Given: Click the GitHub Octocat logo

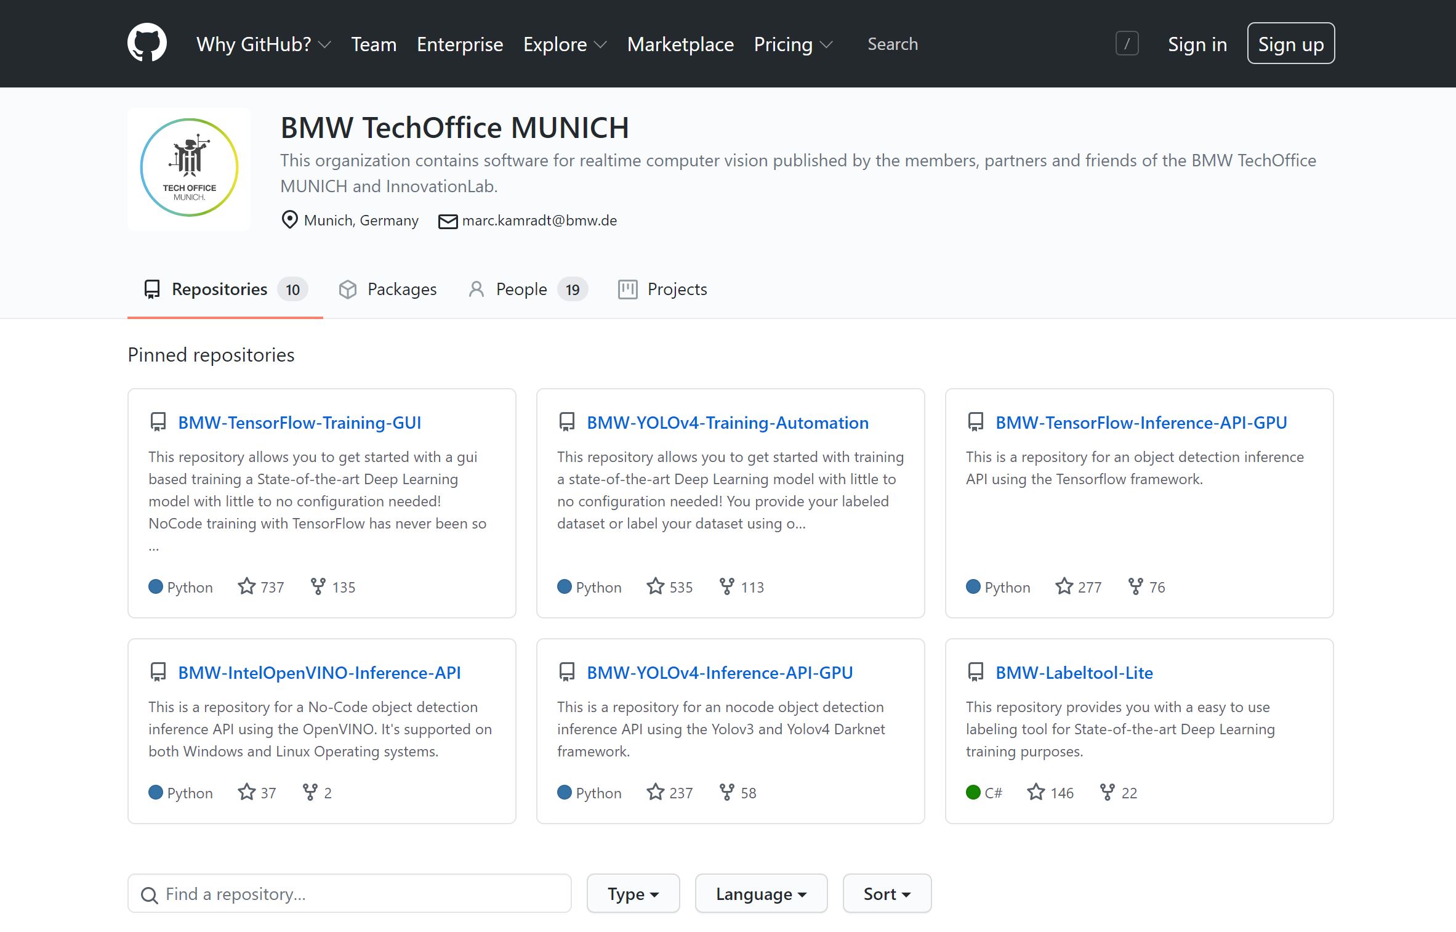Looking at the screenshot, I should point(147,43).
